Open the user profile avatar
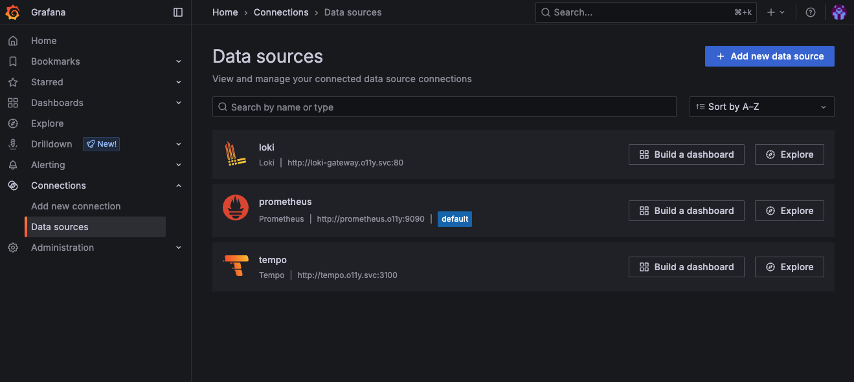Viewport: 854px width, 382px height. pos(839,12)
